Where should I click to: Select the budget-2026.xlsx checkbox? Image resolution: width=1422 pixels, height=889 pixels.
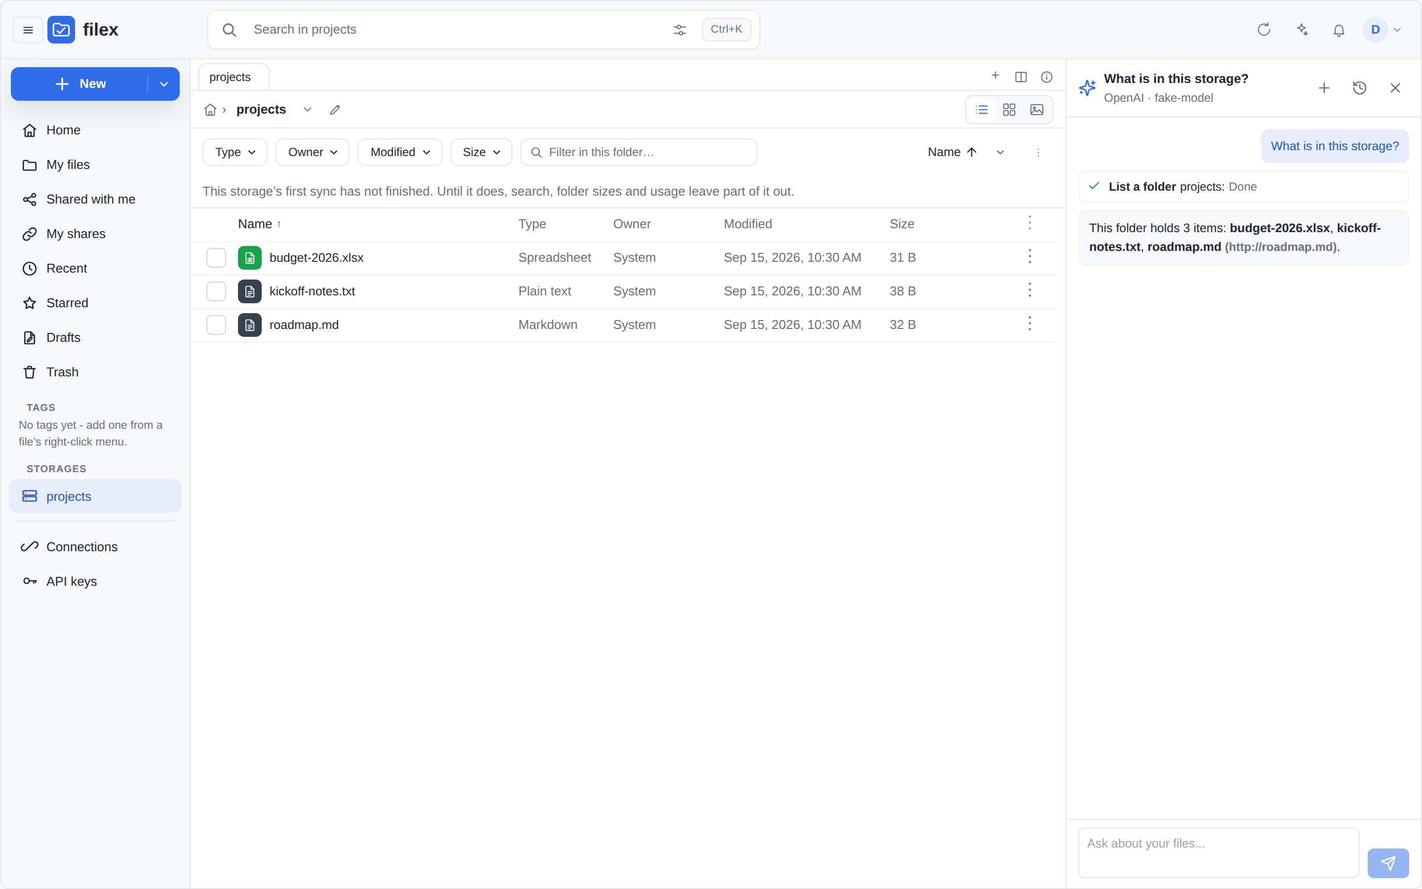coord(216,257)
